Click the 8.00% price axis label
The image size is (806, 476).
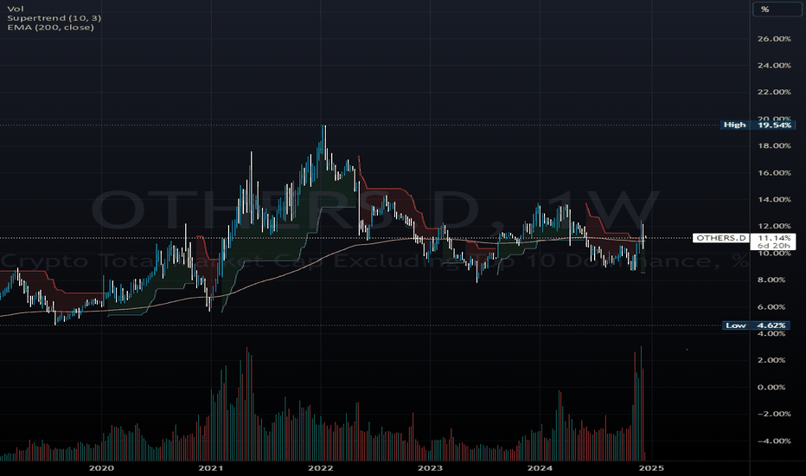[771, 280]
